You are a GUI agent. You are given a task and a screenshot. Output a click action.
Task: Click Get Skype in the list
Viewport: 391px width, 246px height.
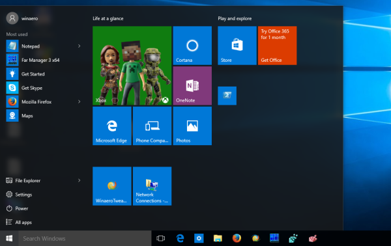[44, 88]
